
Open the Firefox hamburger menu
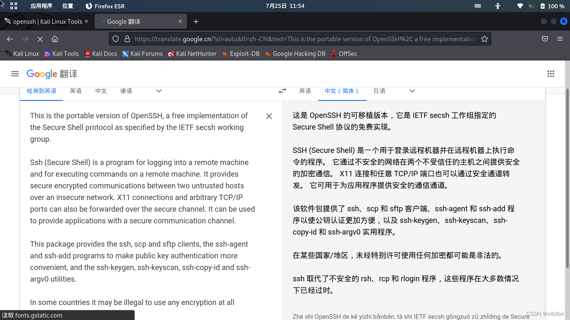560,39
